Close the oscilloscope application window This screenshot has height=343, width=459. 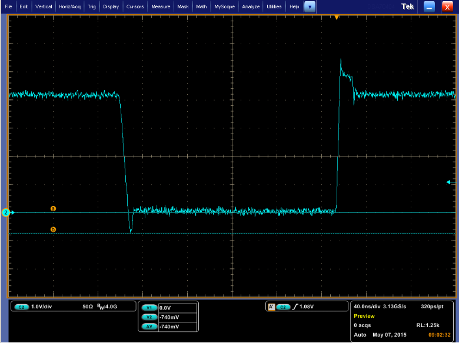click(x=447, y=6)
